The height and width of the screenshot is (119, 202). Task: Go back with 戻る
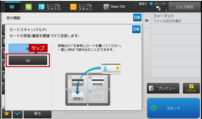pyautogui.click(x=38, y=113)
